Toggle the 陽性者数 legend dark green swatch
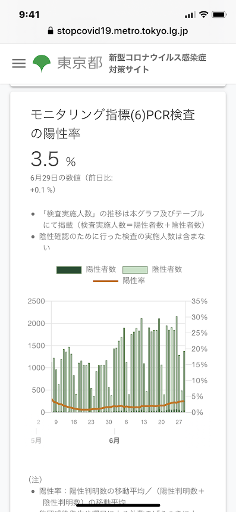Viewport: 236px width, 512px height. (69, 270)
